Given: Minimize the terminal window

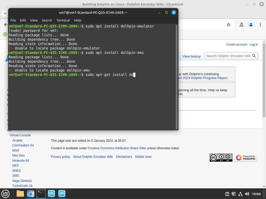Looking at the screenshot, I should tap(159, 12).
